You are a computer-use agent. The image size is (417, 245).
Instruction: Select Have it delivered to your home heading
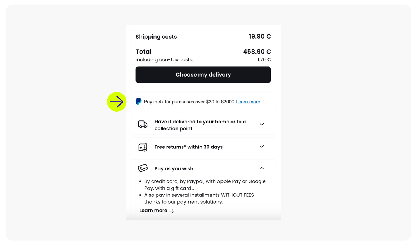(x=200, y=125)
